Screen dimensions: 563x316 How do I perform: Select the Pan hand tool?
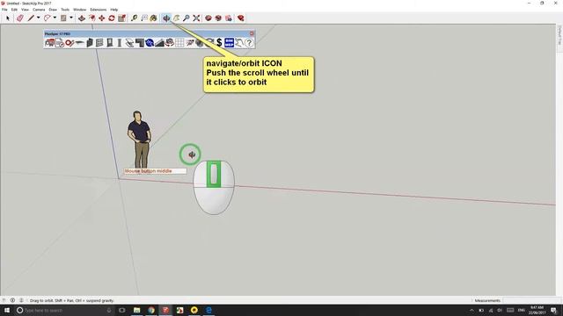[176, 18]
